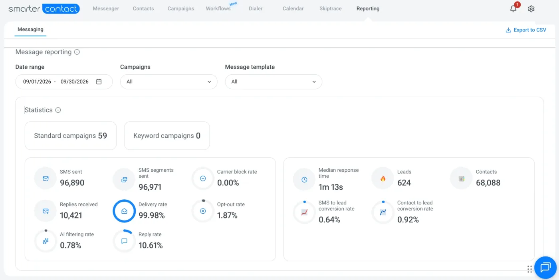Go to Messenger in top navigation
559x280 pixels.
coord(106,8)
